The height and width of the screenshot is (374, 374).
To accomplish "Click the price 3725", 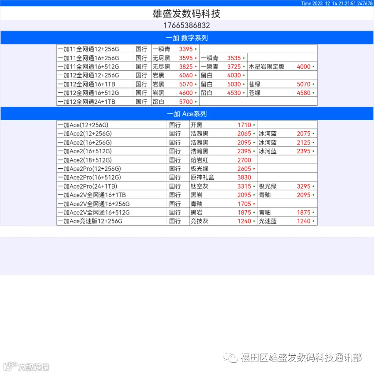I will [x=234, y=66].
